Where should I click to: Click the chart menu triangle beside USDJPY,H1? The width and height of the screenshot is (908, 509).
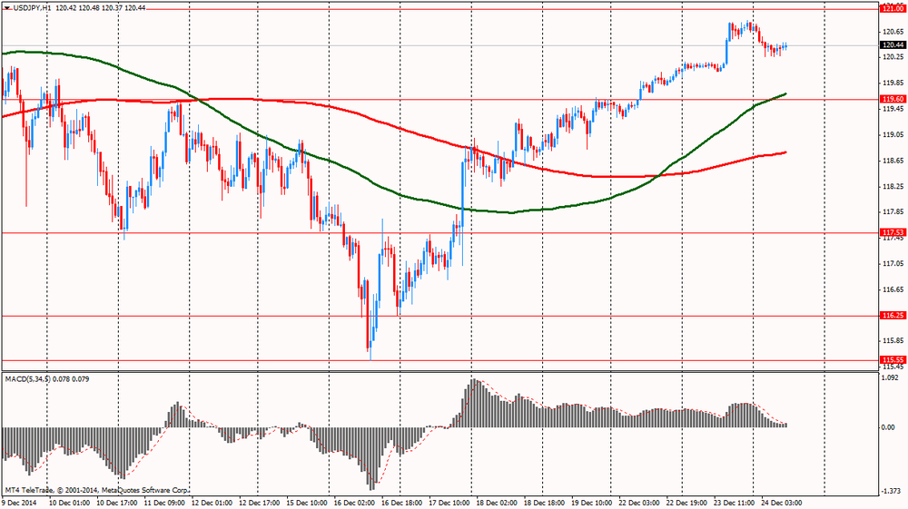pyautogui.click(x=6, y=8)
